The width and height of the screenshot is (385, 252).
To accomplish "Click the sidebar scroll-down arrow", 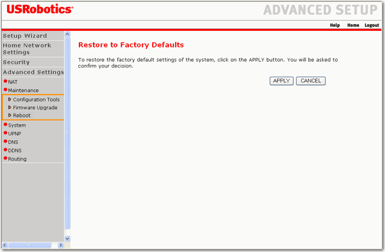I will point(67,239).
